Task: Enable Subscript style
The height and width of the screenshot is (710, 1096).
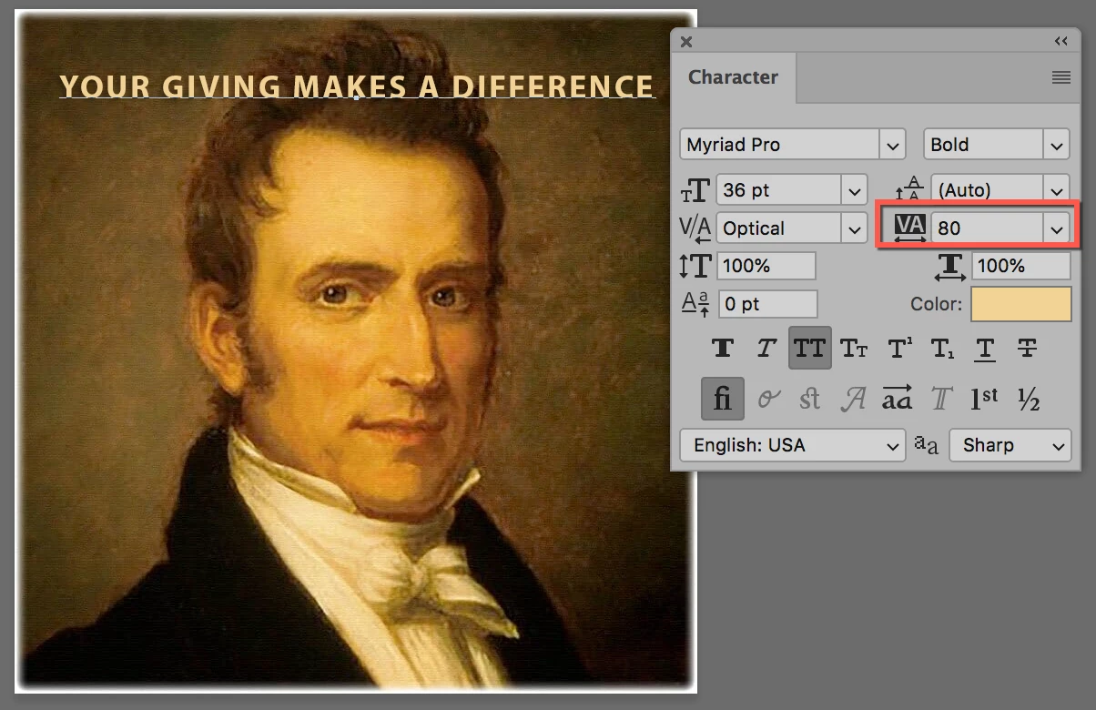Action: tap(941, 349)
